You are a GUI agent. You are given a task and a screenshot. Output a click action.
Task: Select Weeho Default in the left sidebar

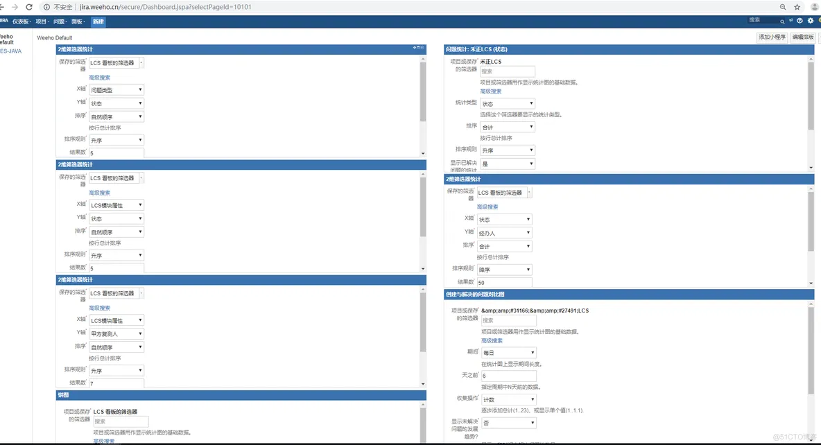click(7, 40)
